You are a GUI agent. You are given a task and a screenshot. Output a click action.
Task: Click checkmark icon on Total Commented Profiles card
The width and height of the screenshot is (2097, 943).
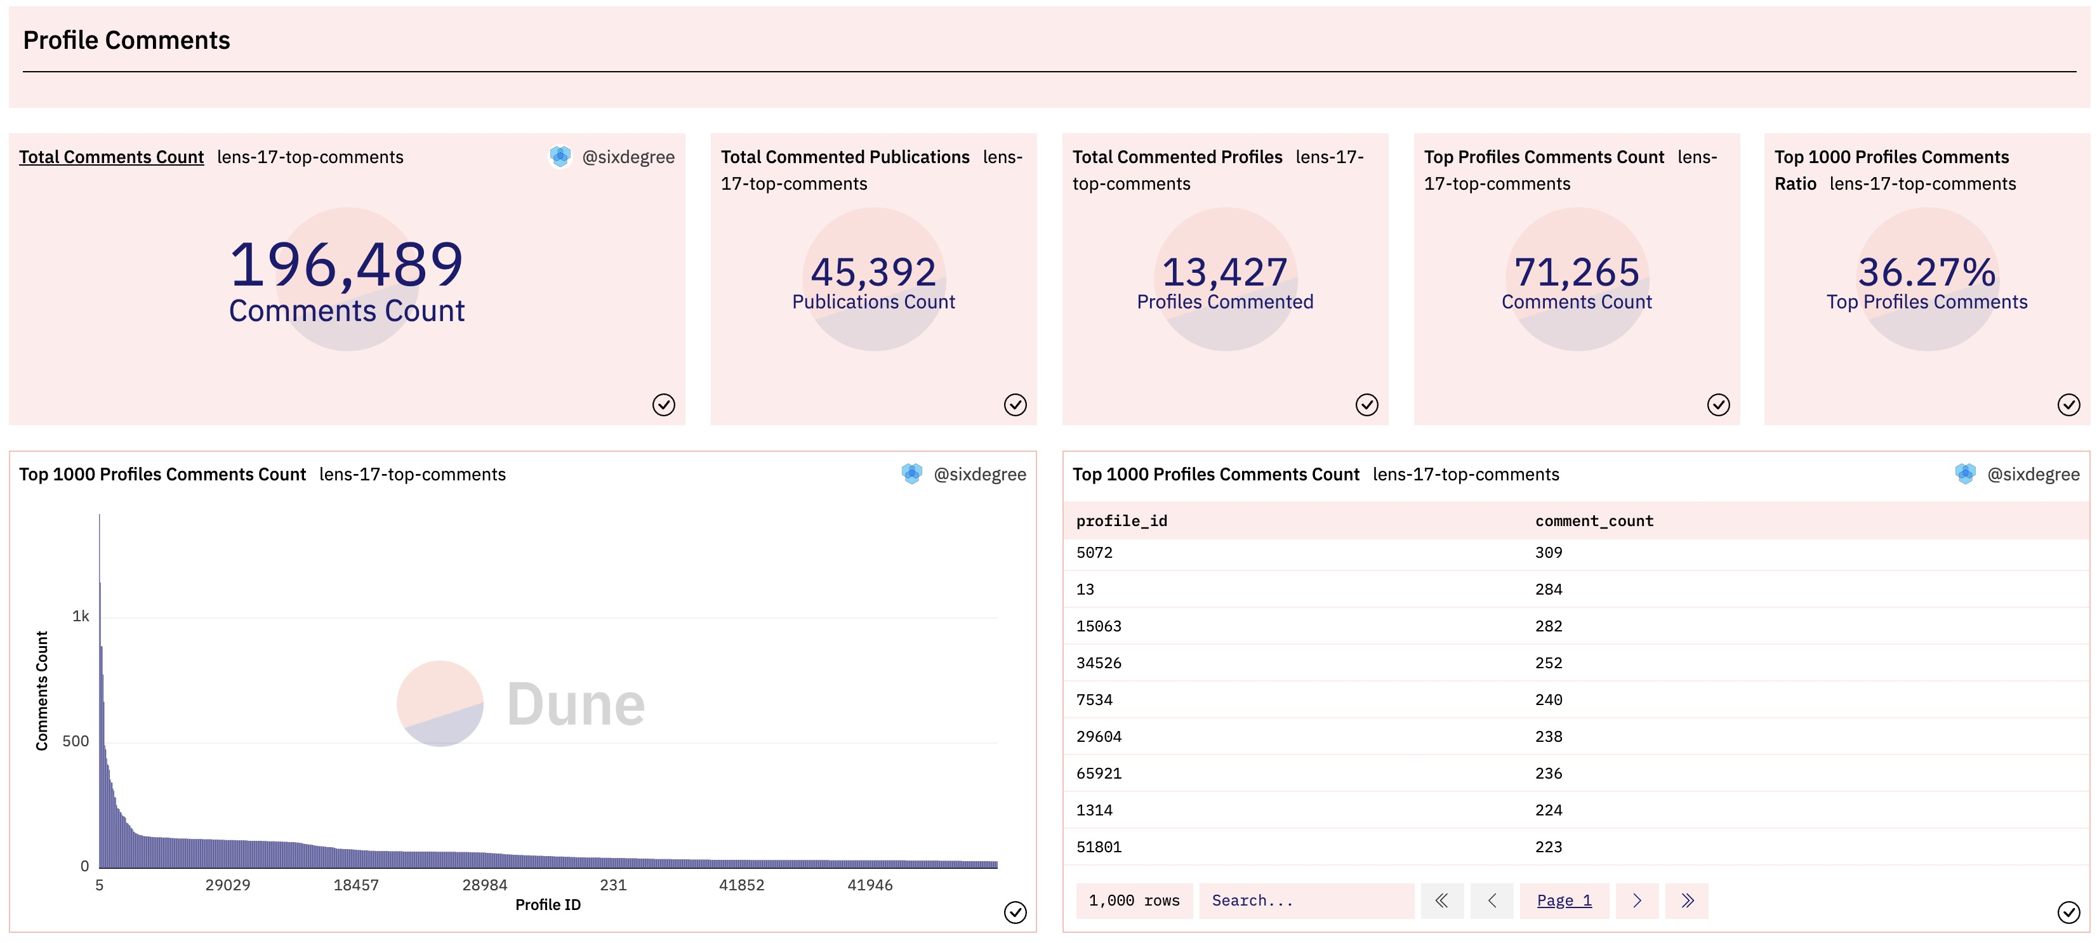tap(1367, 404)
